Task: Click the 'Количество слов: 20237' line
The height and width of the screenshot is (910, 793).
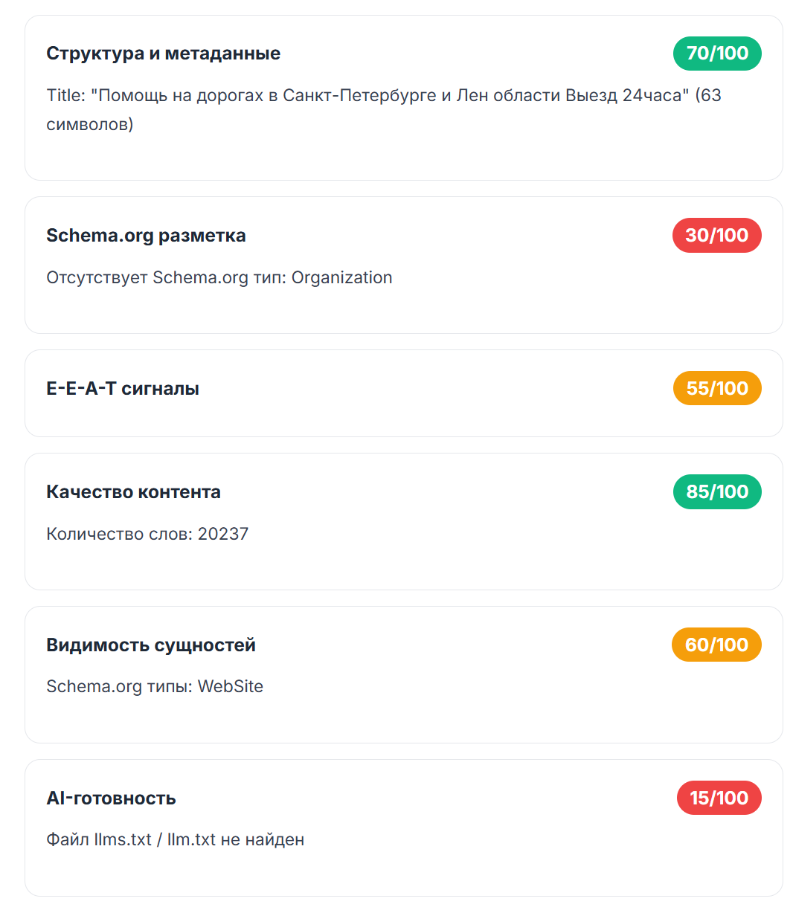Action: pos(147,535)
